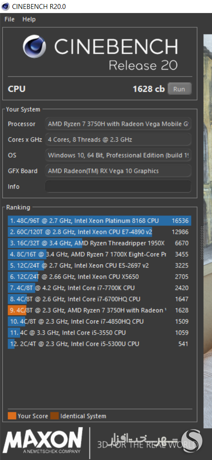Select your score row AMD Ryzen 7 3750H
This screenshot has width=212, height=460.
point(100,310)
